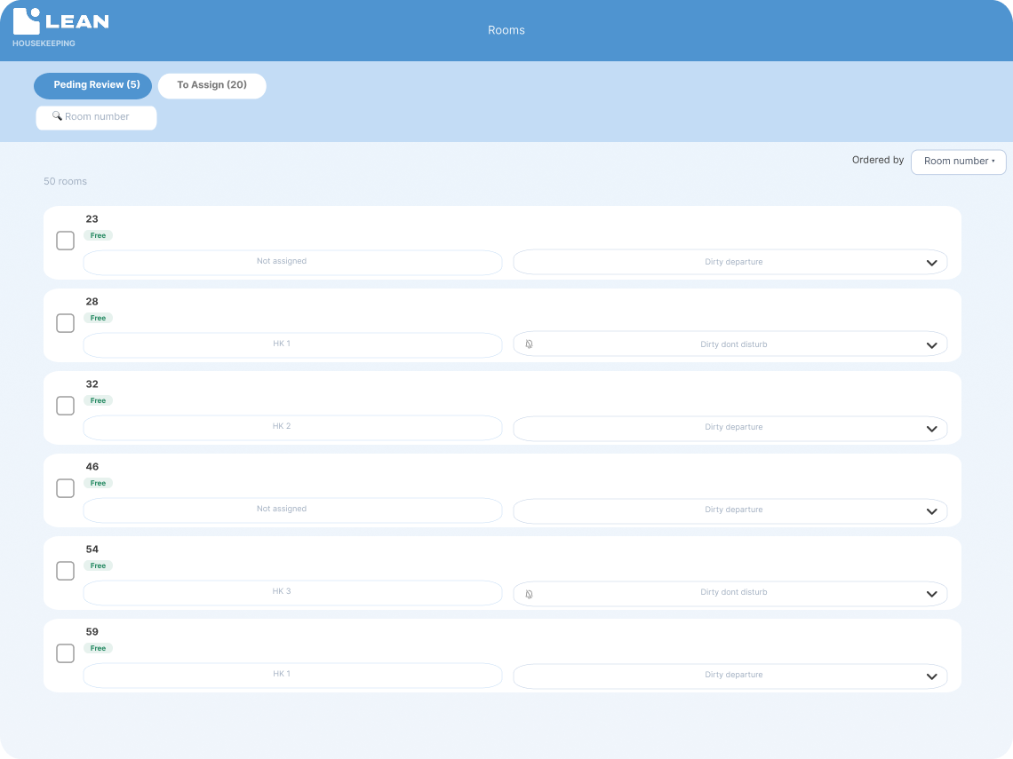Click room number 23 heading
Screen dimensions: 1013x759
point(92,219)
